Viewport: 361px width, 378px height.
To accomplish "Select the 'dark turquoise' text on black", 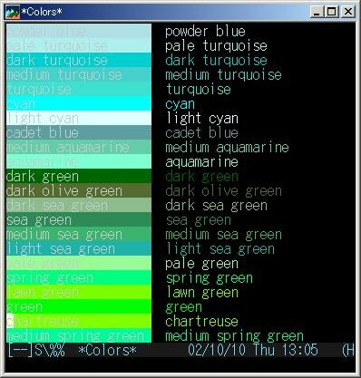I will (216, 61).
